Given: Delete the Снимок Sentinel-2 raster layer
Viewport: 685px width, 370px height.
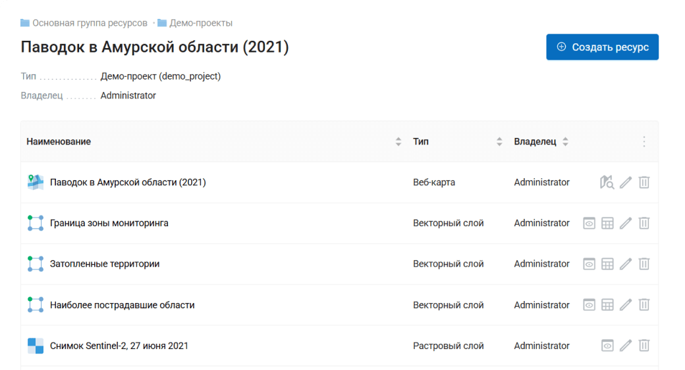Looking at the screenshot, I should tap(644, 346).
